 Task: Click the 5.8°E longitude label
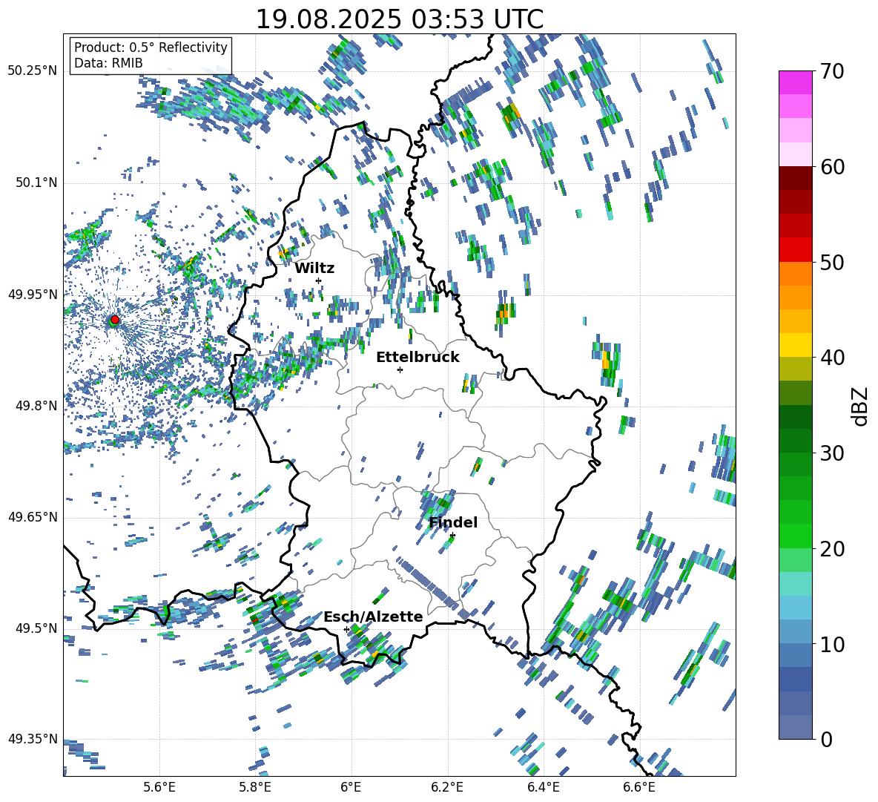coord(255,787)
